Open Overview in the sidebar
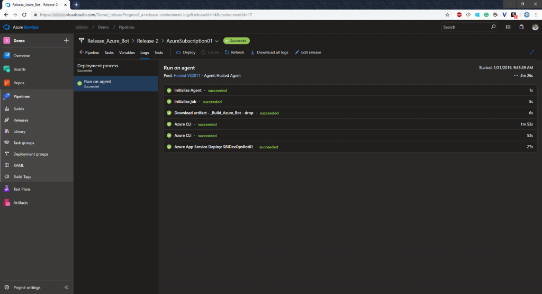The height and width of the screenshot is (294, 542). pos(21,56)
